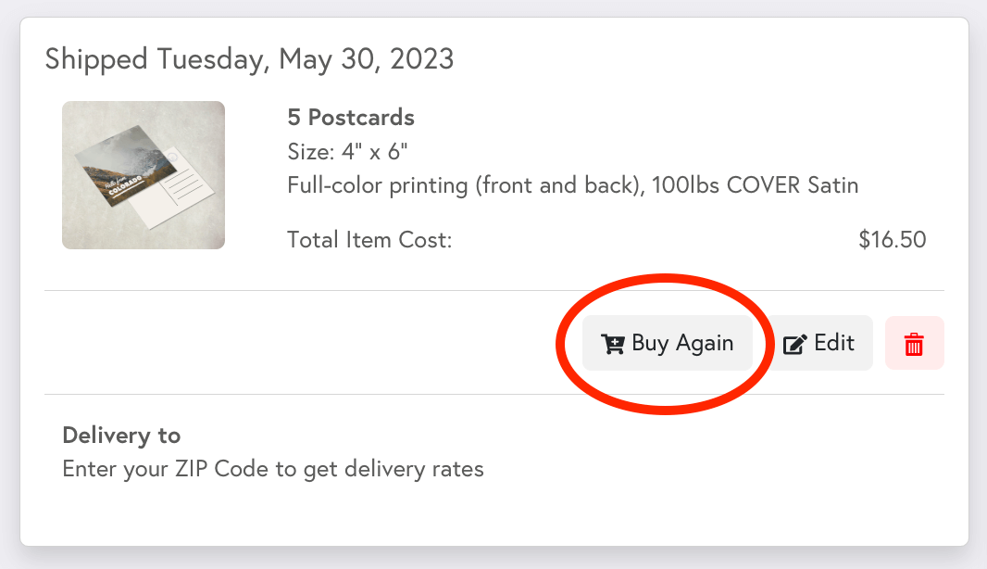Image resolution: width=987 pixels, height=569 pixels.
Task: Click the Buy Again button
Action: pos(668,343)
